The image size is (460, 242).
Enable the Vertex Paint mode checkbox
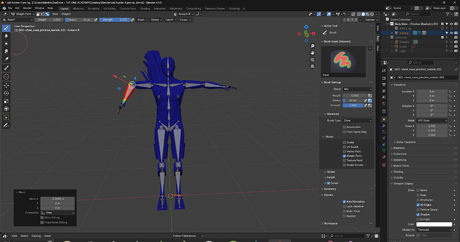(344, 151)
